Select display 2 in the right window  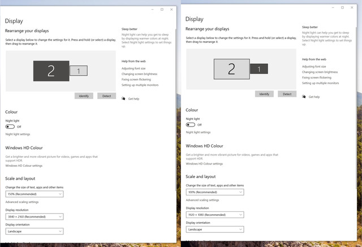coord(231,69)
